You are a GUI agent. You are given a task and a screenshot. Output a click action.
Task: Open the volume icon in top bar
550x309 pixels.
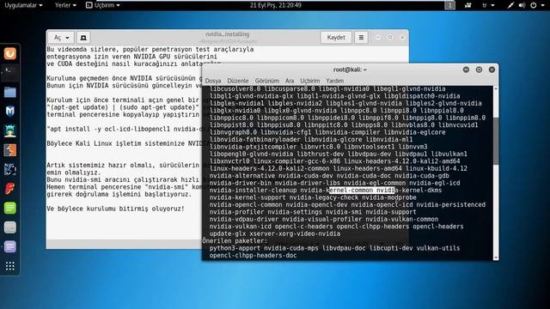coord(522,5)
